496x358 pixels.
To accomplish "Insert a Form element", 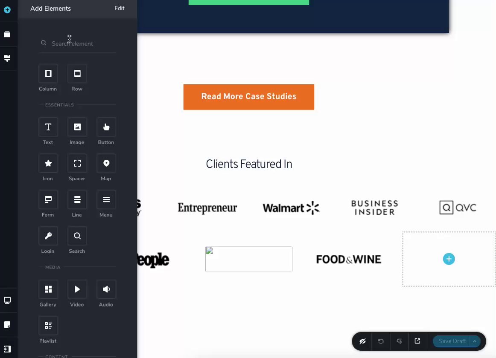I will tap(48, 200).
